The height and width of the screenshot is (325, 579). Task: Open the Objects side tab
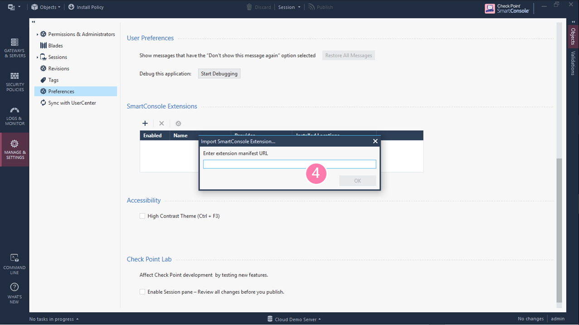(573, 37)
